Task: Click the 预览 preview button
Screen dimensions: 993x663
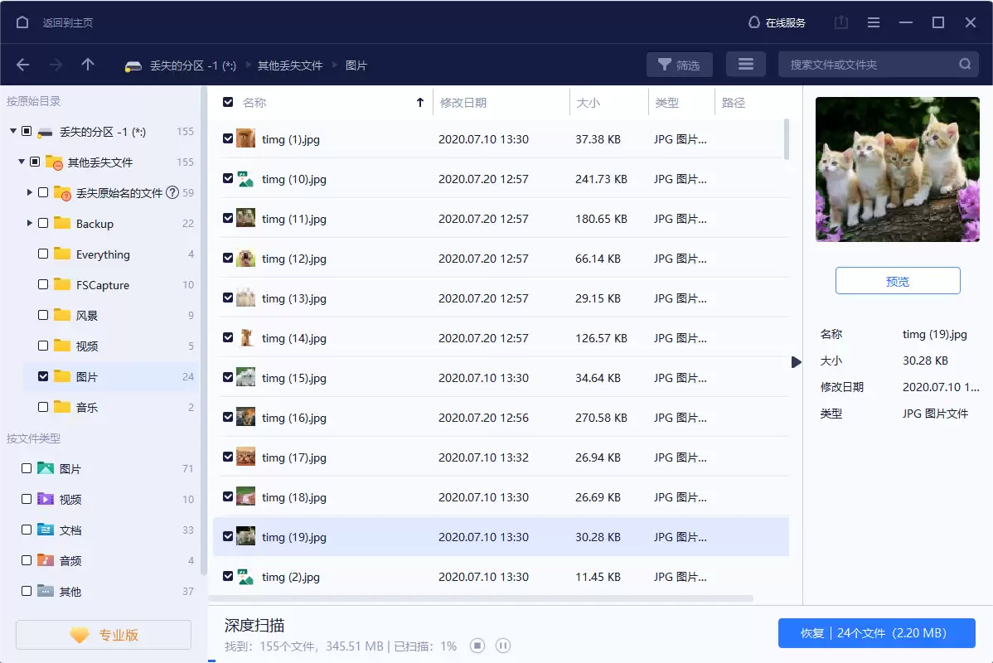Action: click(x=898, y=281)
